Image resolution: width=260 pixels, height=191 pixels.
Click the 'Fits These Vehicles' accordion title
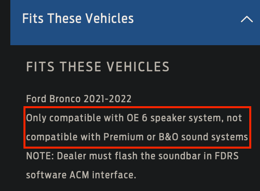(x=78, y=18)
